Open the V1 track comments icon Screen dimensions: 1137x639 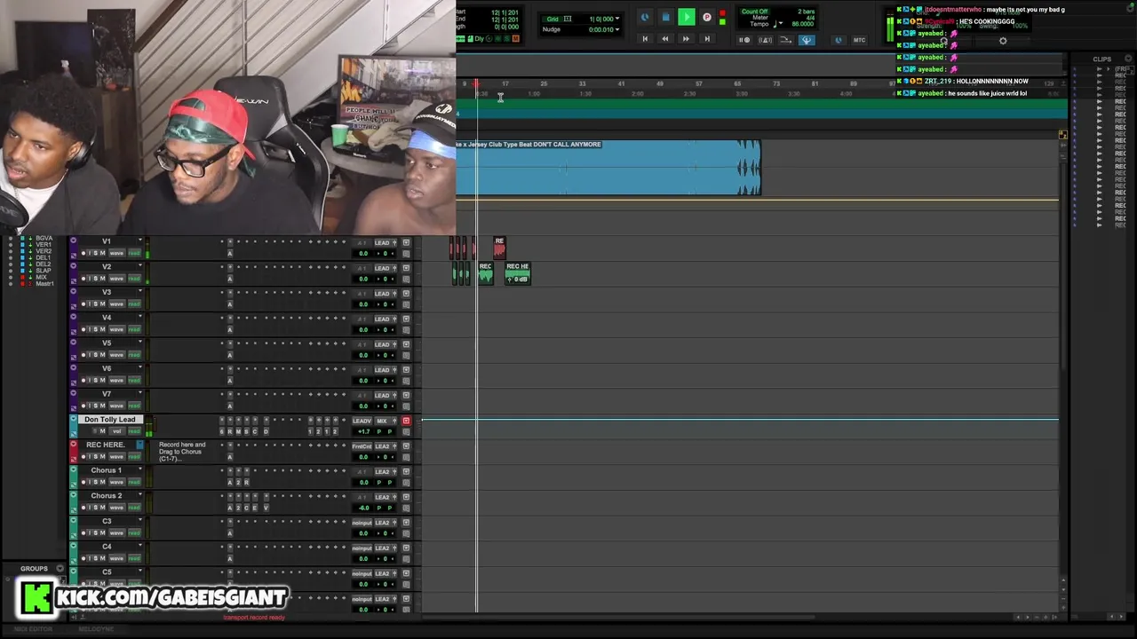coord(406,254)
